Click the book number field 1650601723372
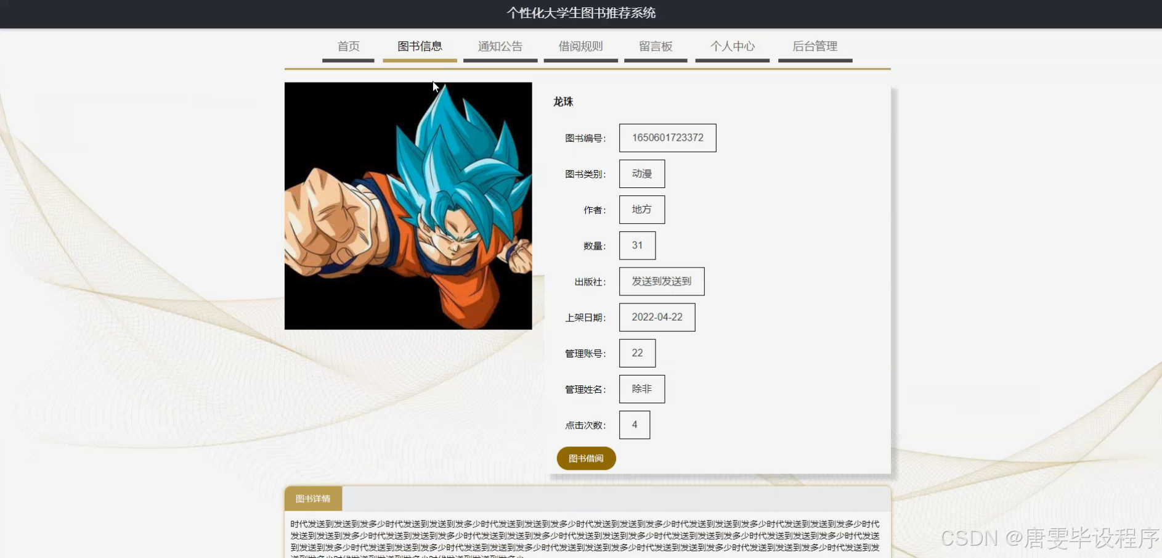Viewport: 1162px width, 558px height. click(667, 138)
